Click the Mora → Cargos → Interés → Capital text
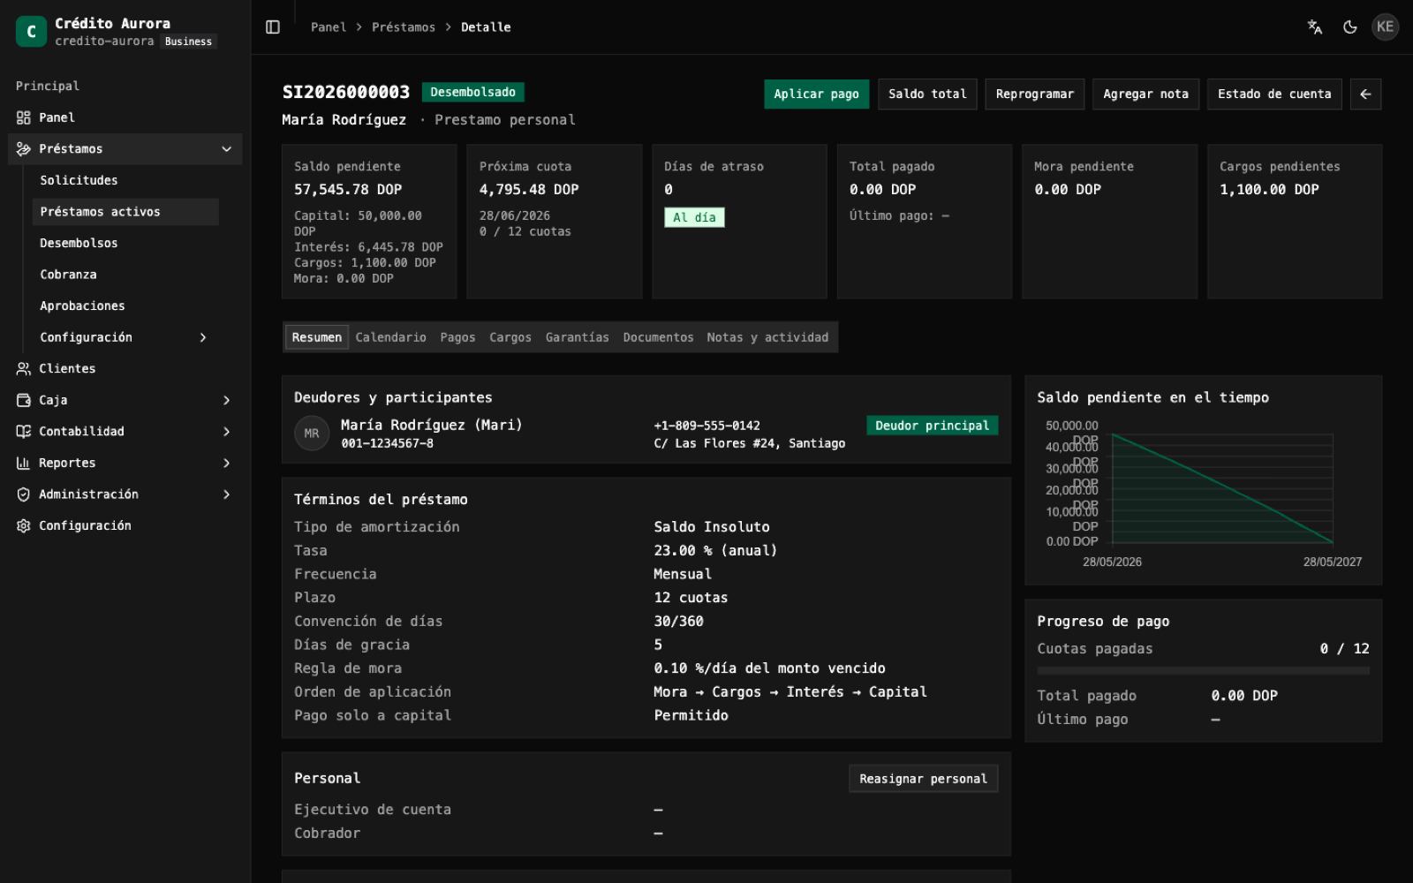1413x883 pixels. point(790,691)
